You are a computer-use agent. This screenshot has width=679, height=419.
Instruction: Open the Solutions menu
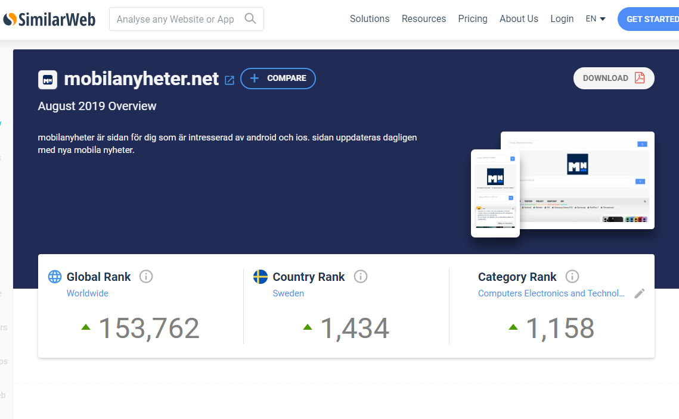click(370, 18)
